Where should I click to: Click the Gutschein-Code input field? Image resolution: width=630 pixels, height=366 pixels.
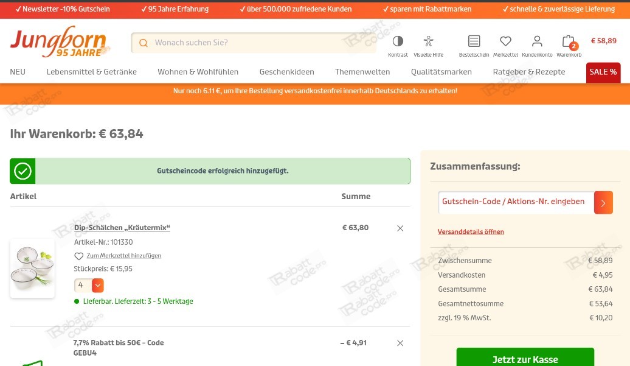[514, 202]
